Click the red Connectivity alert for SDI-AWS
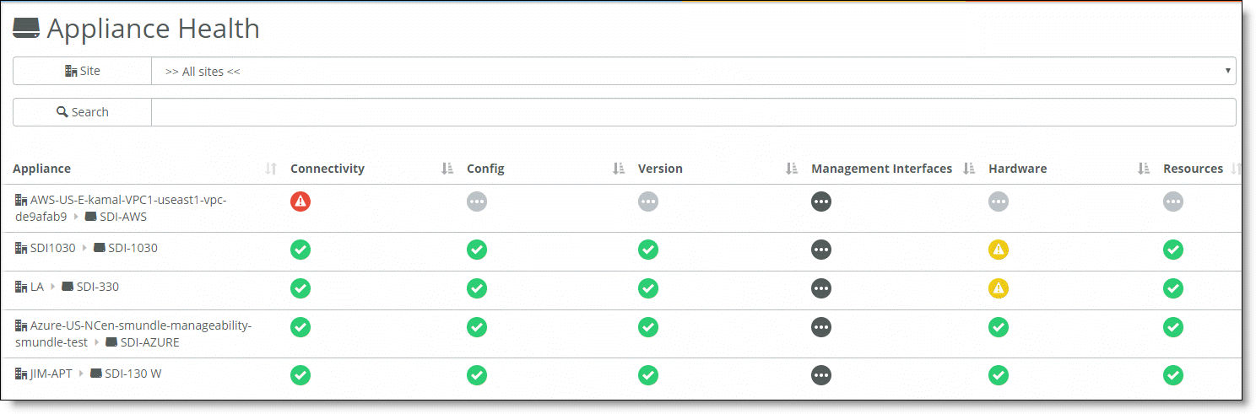Screen dimensions: 1256x414 pos(300,202)
